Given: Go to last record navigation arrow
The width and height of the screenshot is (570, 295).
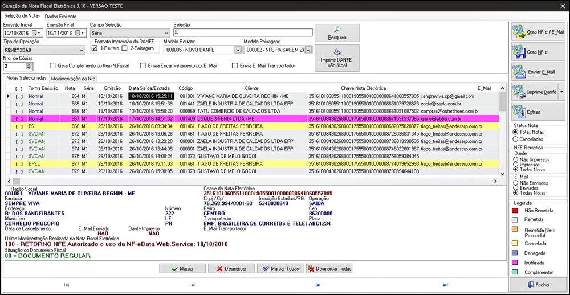Looking at the screenshot, I should (445, 285).
